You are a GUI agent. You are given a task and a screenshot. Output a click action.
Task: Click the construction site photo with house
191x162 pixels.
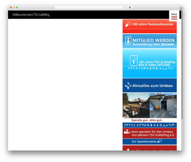coord(136,105)
